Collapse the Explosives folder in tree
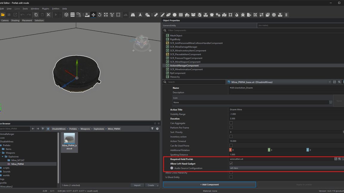344x193 pixels. tap(2, 157)
